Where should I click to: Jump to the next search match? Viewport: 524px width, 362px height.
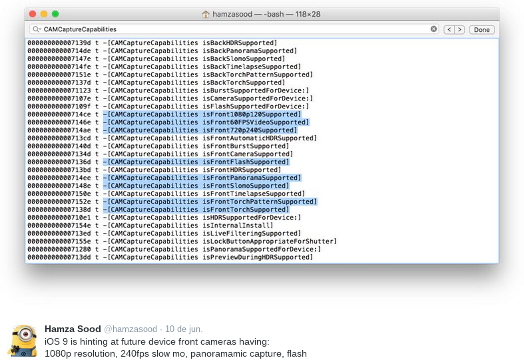point(459,30)
